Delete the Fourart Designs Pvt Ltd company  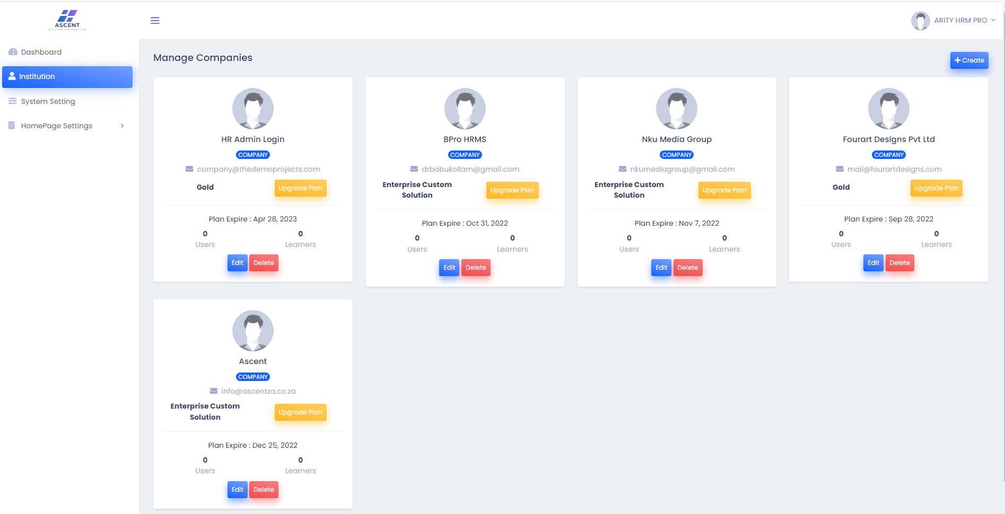900,263
